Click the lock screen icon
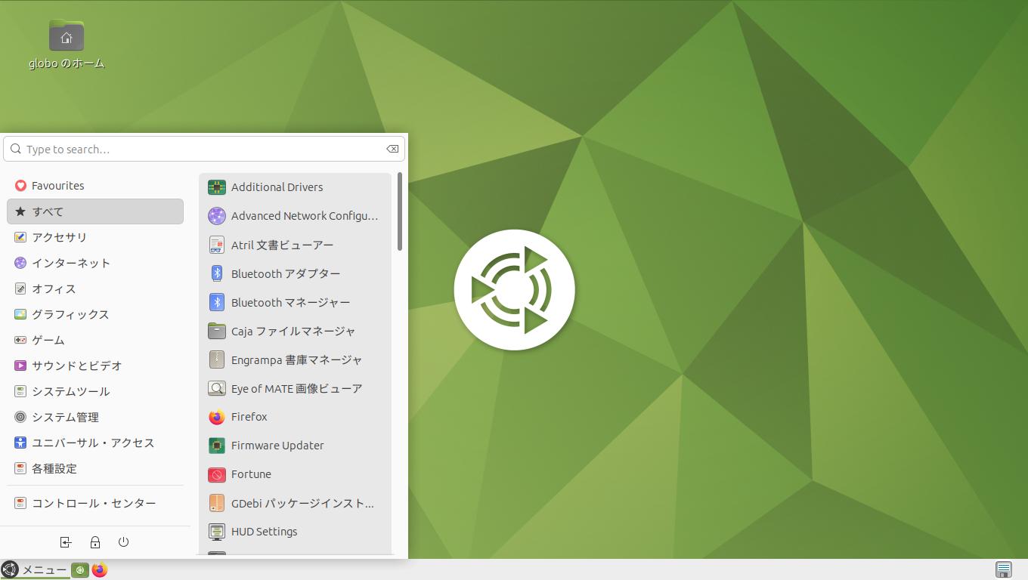Image resolution: width=1028 pixels, height=580 pixels. [95, 542]
